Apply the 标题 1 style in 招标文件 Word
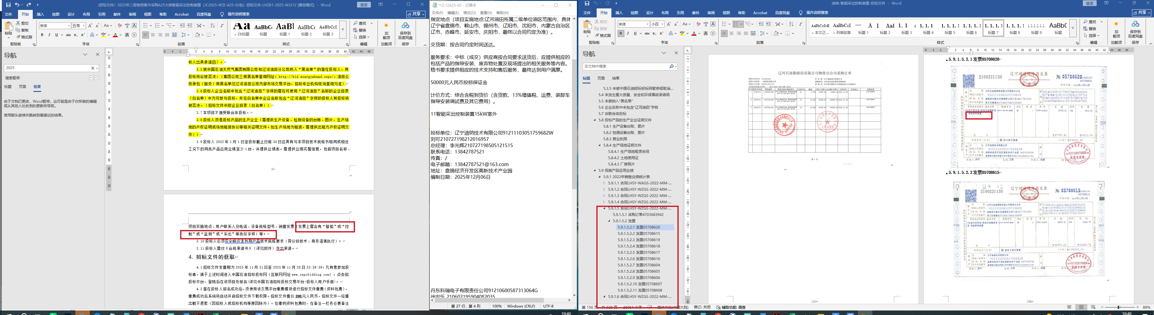Image resolution: width=1154 pixels, height=315 pixels. click(x=285, y=29)
